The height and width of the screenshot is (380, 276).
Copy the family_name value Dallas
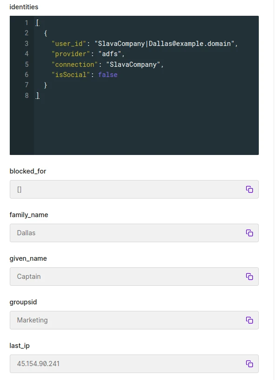pyautogui.click(x=250, y=233)
